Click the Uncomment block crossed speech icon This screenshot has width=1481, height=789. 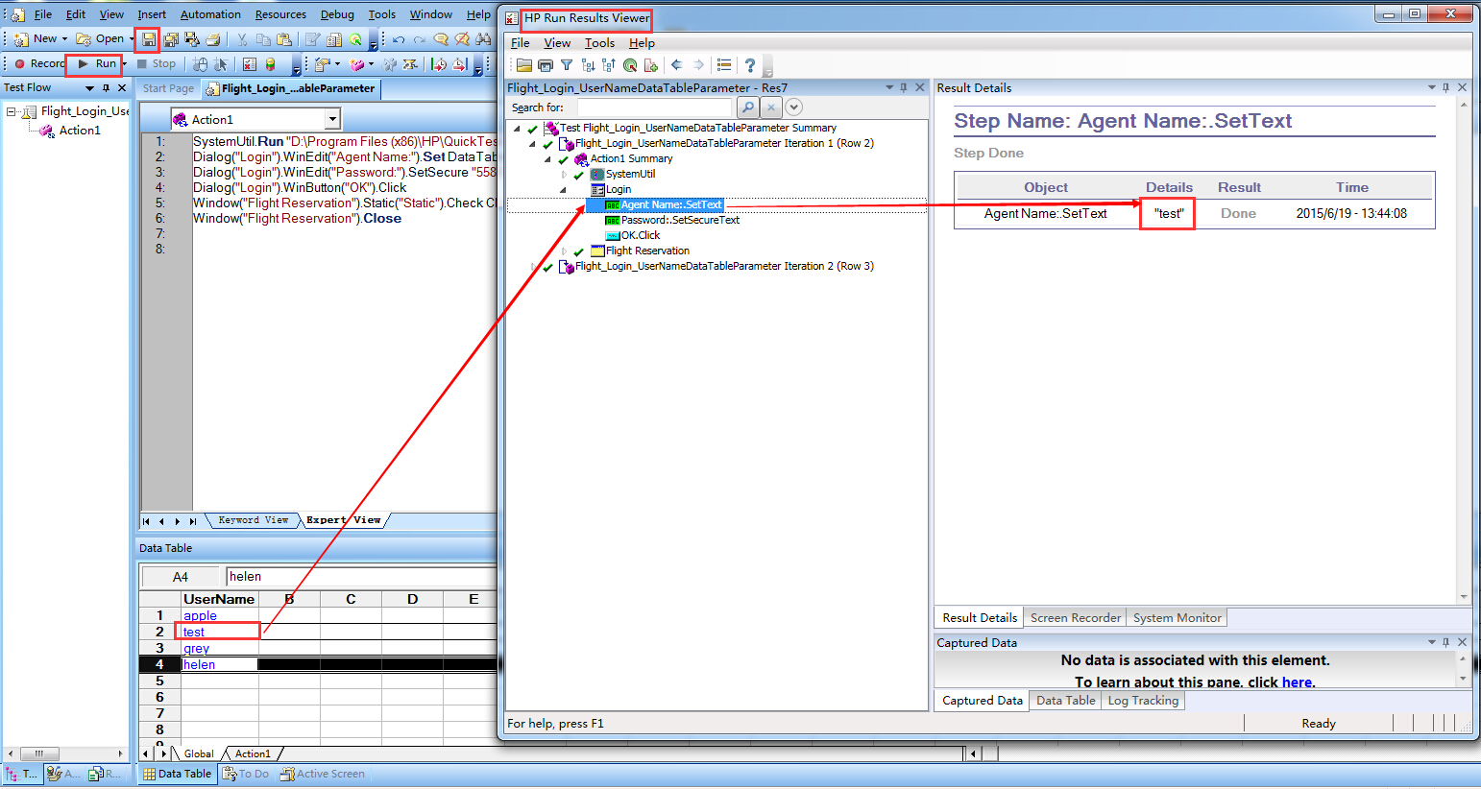click(x=462, y=39)
